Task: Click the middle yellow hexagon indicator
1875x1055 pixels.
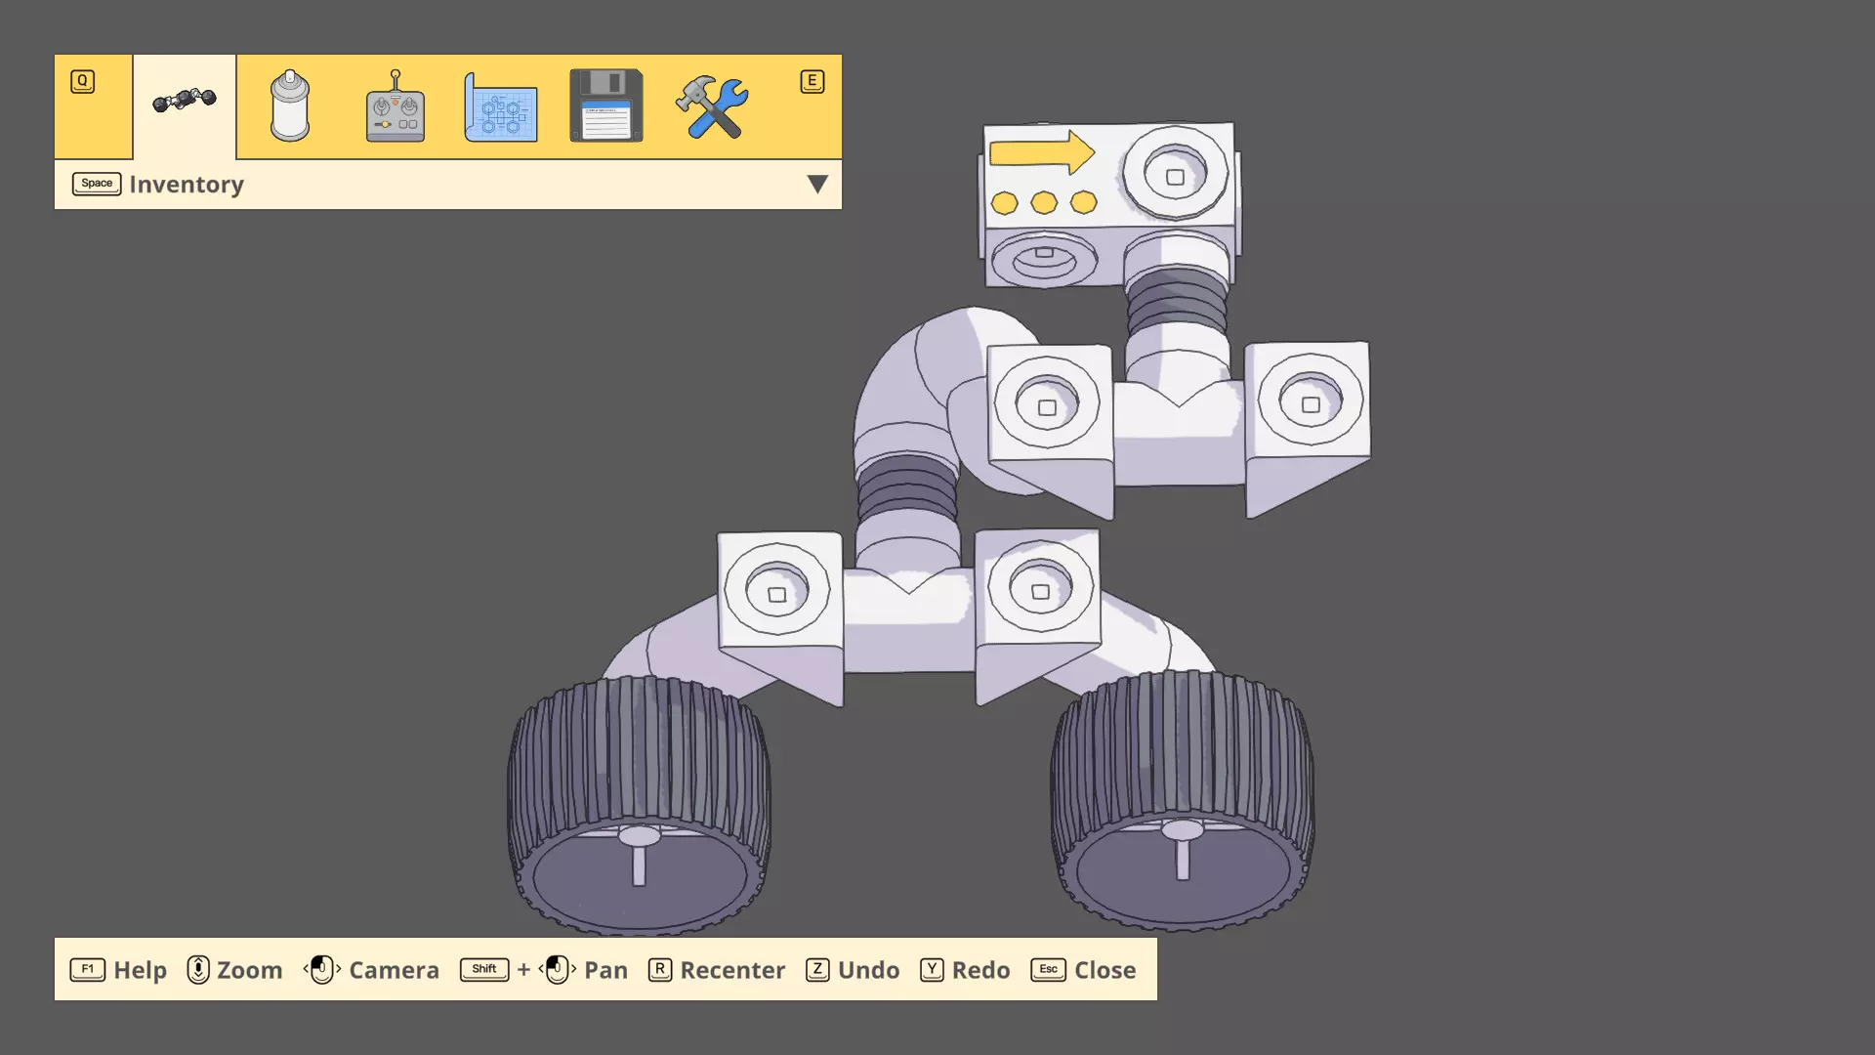Action: pos(1044,202)
